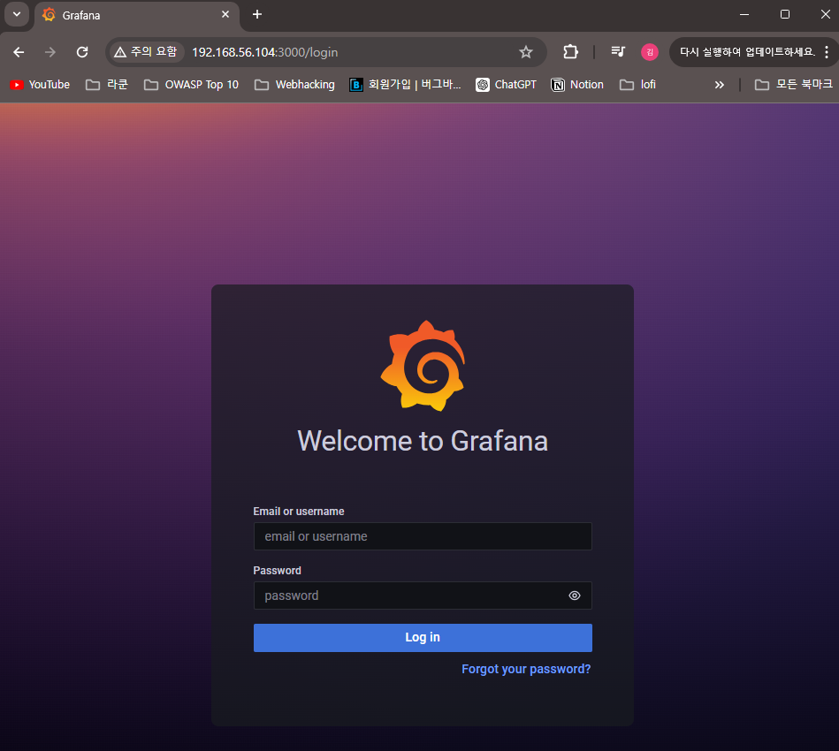The width and height of the screenshot is (839, 751).
Task: Click the address bar URL text
Action: pyautogui.click(x=265, y=52)
